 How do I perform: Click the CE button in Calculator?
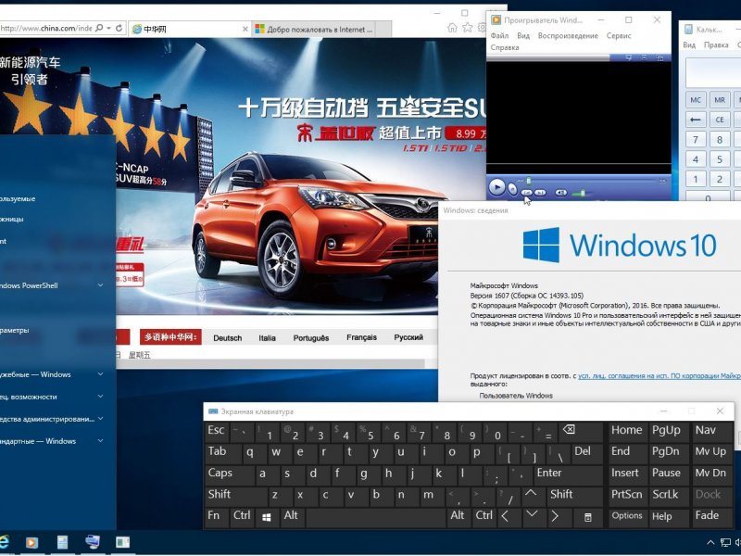(720, 120)
